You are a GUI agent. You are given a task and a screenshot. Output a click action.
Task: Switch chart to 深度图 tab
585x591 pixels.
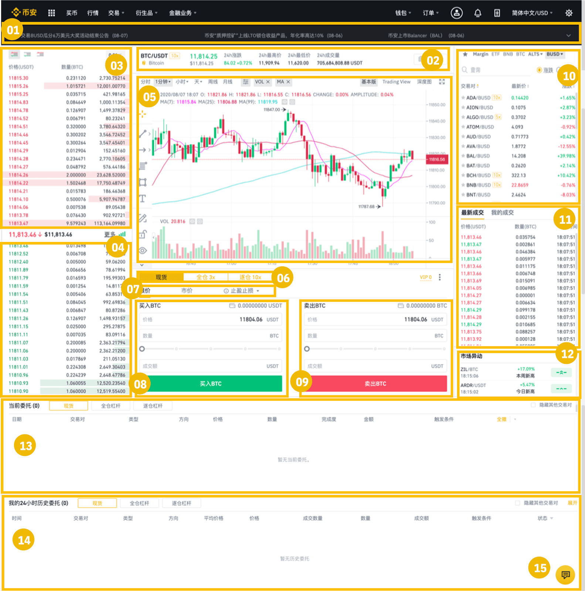(x=424, y=82)
